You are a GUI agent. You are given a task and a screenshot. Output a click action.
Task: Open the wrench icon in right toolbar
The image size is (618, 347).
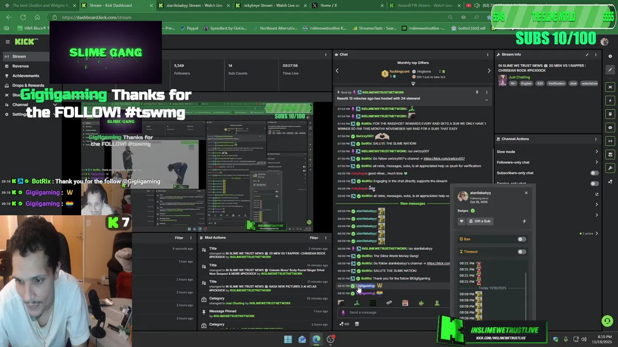point(610,168)
